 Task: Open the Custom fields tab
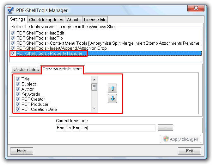pyautogui.click(x=26, y=69)
